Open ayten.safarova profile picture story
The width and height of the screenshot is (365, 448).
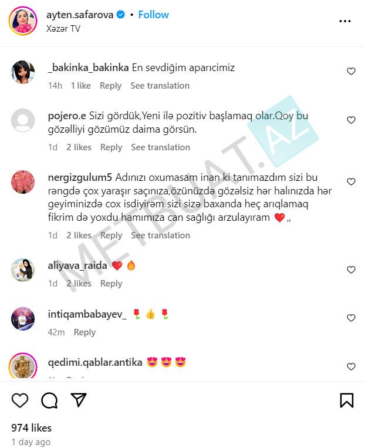pos(23,21)
